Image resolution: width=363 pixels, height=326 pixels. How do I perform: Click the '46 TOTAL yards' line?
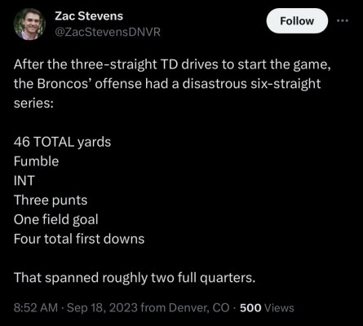click(62, 142)
